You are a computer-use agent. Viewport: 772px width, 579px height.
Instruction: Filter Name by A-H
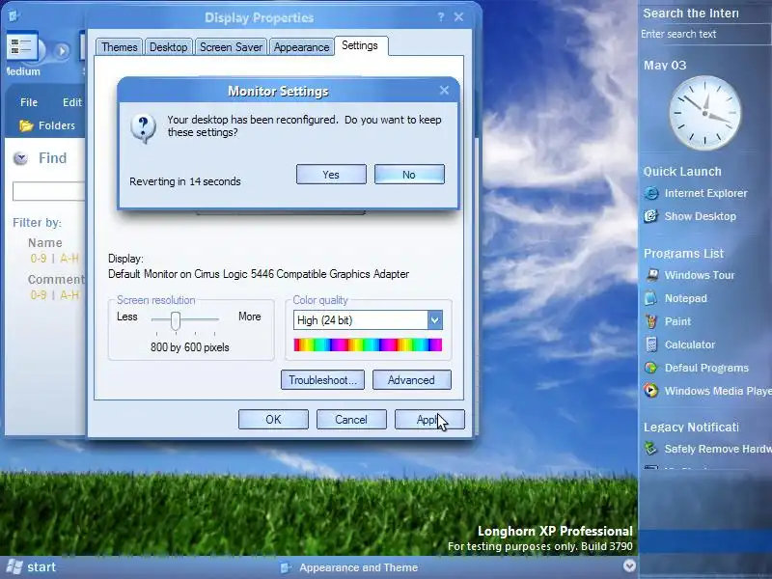(69, 258)
